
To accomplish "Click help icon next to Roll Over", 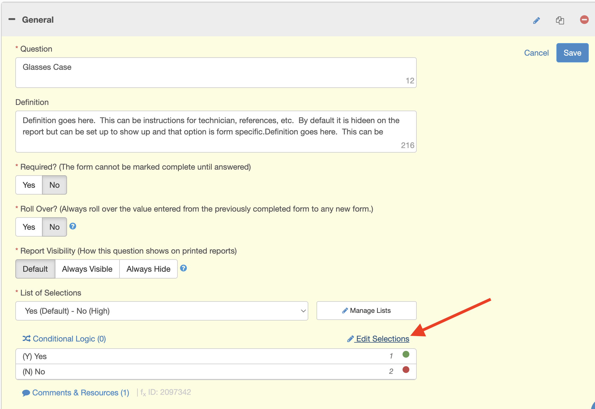I will pyautogui.click(x=73, y=226).
